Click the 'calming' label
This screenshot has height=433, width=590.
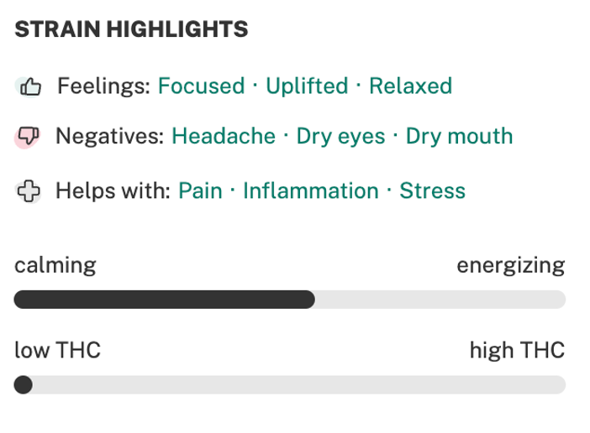[x=55, y=266]
